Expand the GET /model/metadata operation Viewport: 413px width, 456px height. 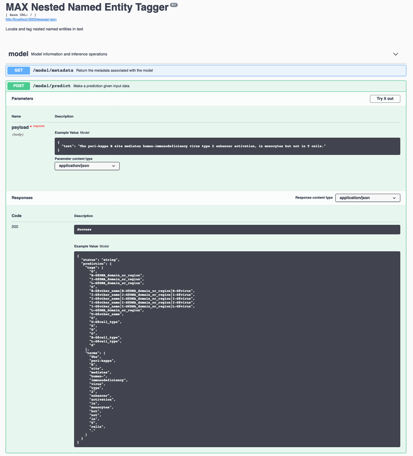pos(206,71)
